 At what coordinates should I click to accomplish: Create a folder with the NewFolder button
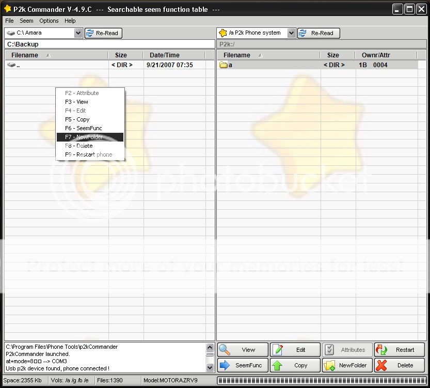pyautogui.click(x=347, y=365)
